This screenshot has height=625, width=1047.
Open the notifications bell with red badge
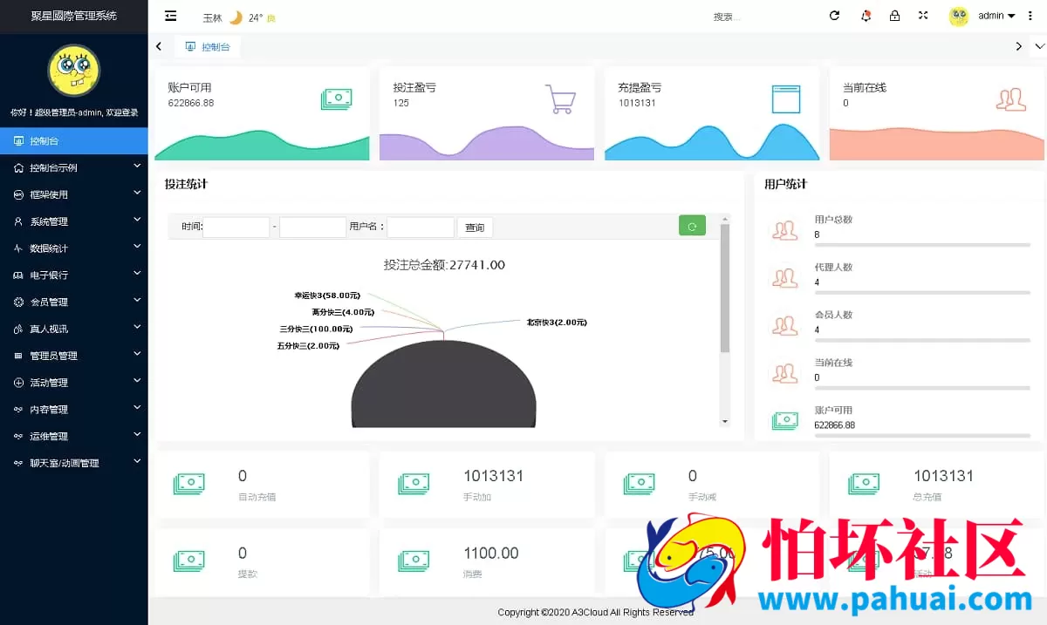tap(866, 17)
